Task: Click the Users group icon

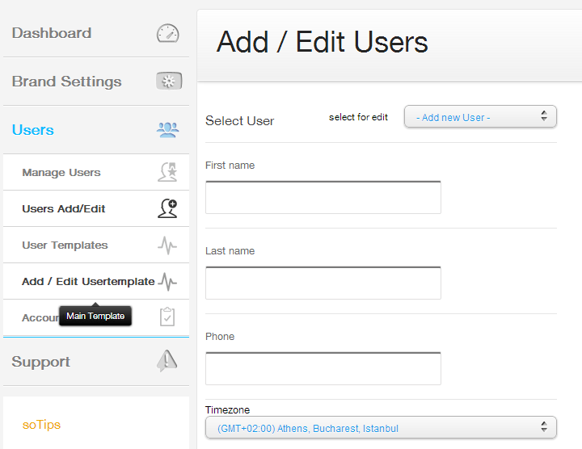Action: tap(168, 130)
